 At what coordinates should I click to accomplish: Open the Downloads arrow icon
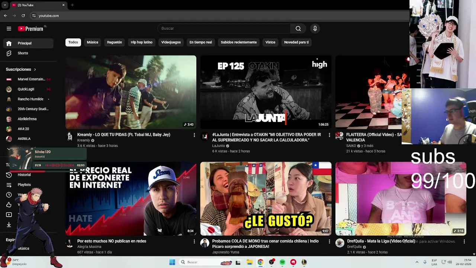[x=9, y=224]
